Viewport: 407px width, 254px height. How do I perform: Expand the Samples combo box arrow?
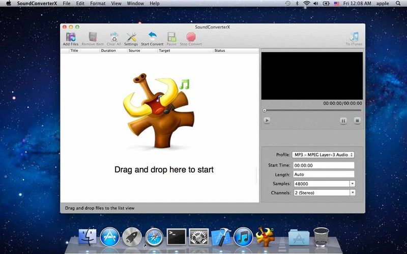pos(353,184)
